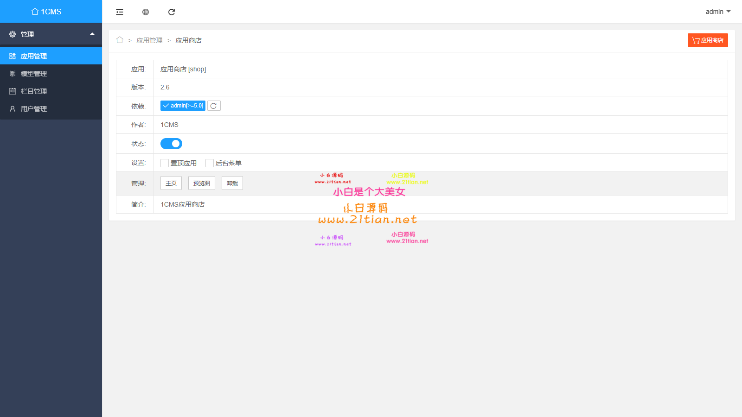
Task: Click the 模型管理 sidebar icon
Action: point(13,74)
